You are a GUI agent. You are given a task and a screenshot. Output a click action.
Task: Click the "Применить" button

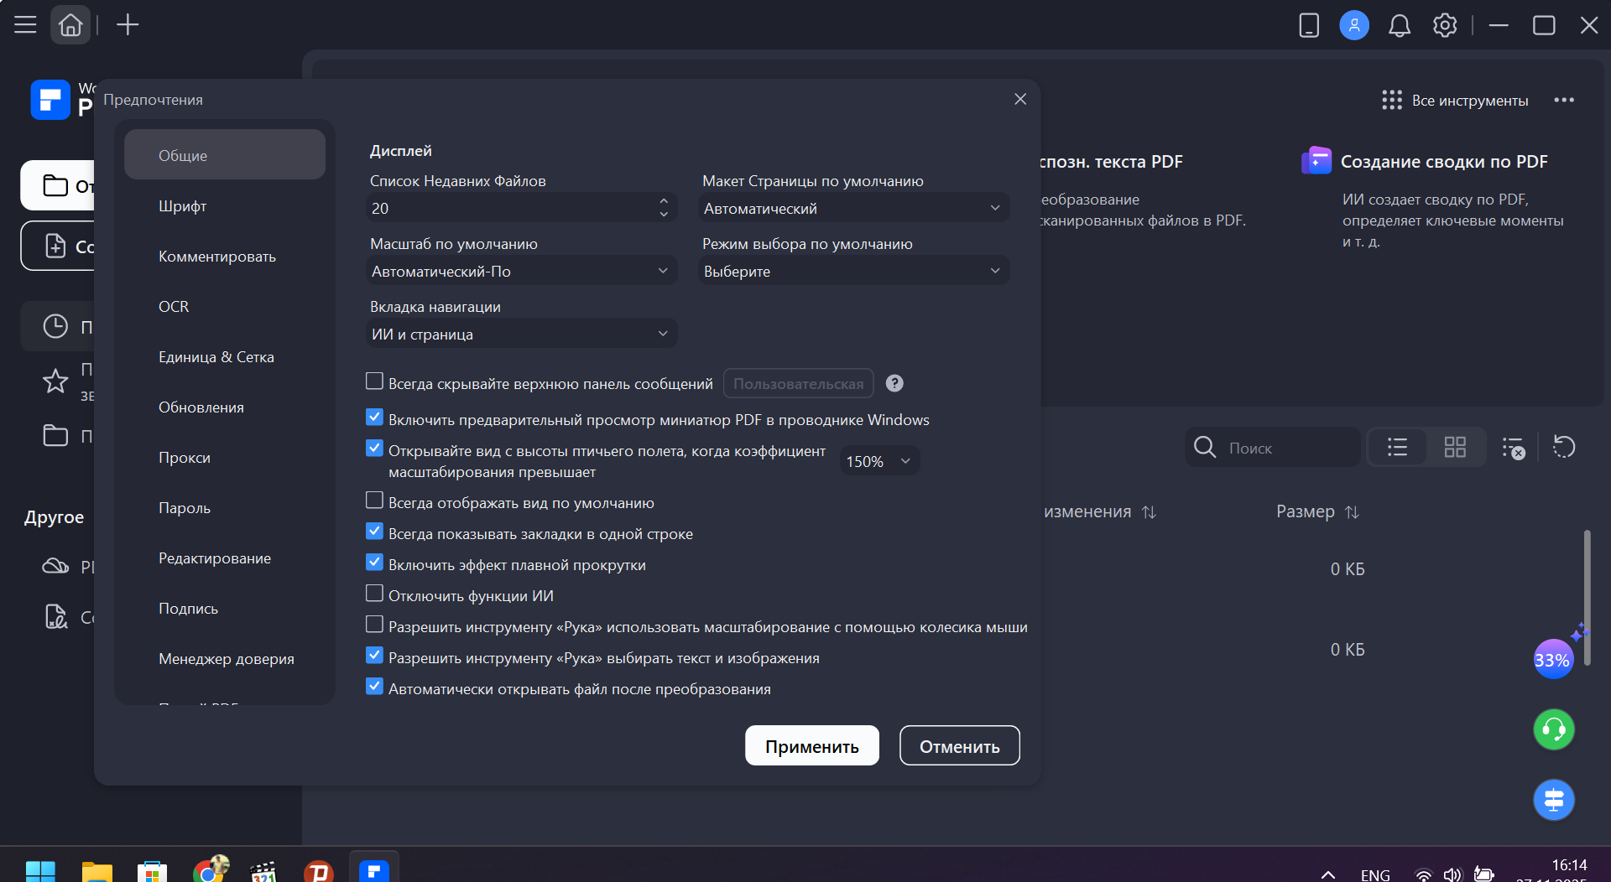[811, 746]
